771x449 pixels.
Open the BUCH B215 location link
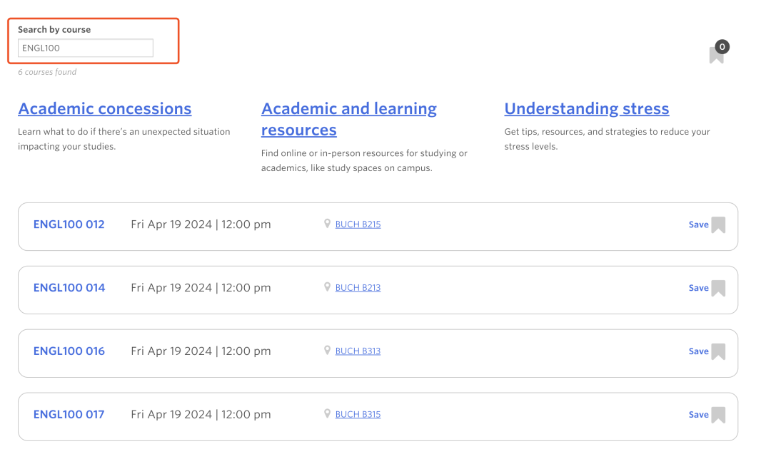tap(358, 224)
